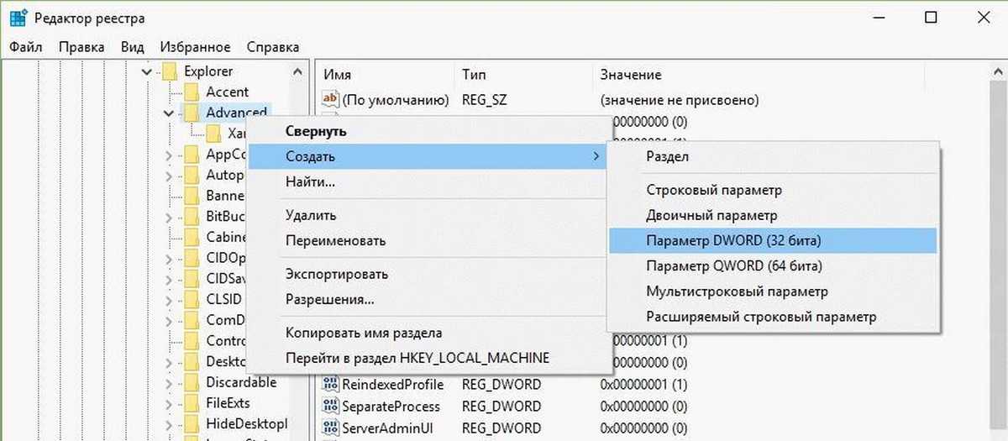The width and height of the screenshot is (1008, 441).
Task: Collapse the Explorer tree node
Action: (x=148, y=72)
